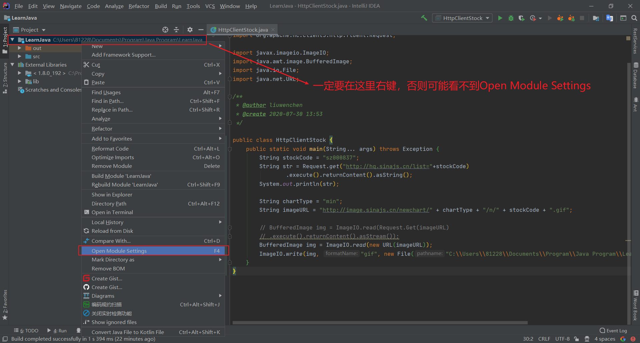The image size is (640, 343).
Task: Collapse the External Libraries node
Action: tap(12, 65)
